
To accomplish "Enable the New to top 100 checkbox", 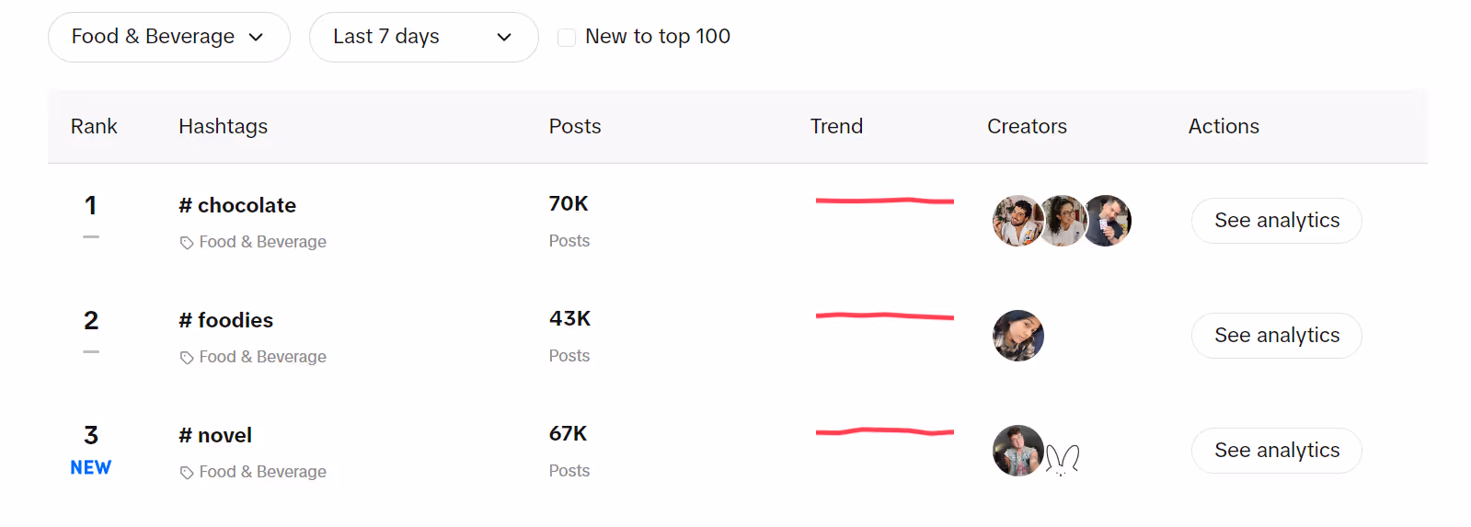I will click(567, 38).
